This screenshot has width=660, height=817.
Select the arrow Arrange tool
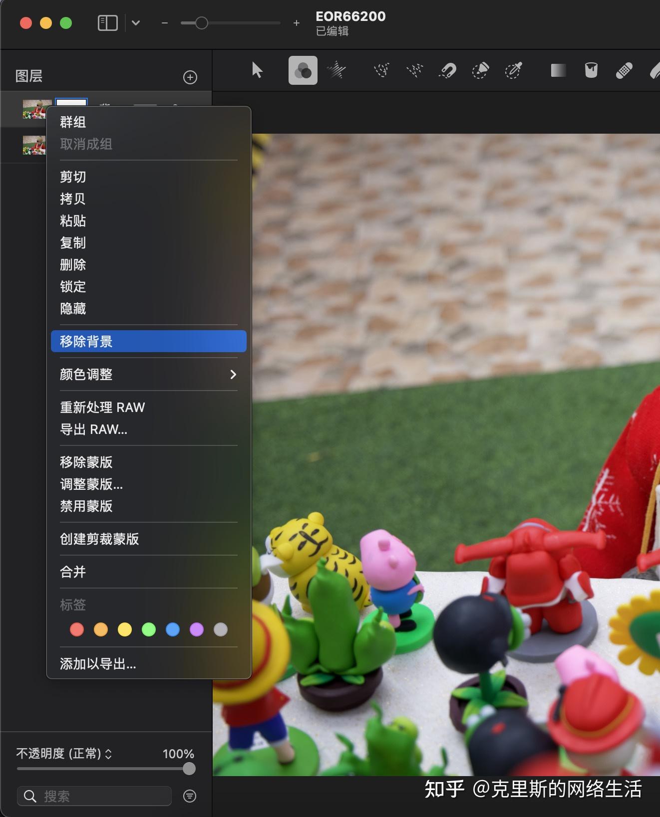coord(257,70)
